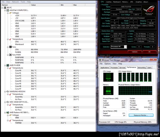Click the Temperatures thermometer icon under ASUSTeK
The image size is (160, 137).
coord(10,39)
